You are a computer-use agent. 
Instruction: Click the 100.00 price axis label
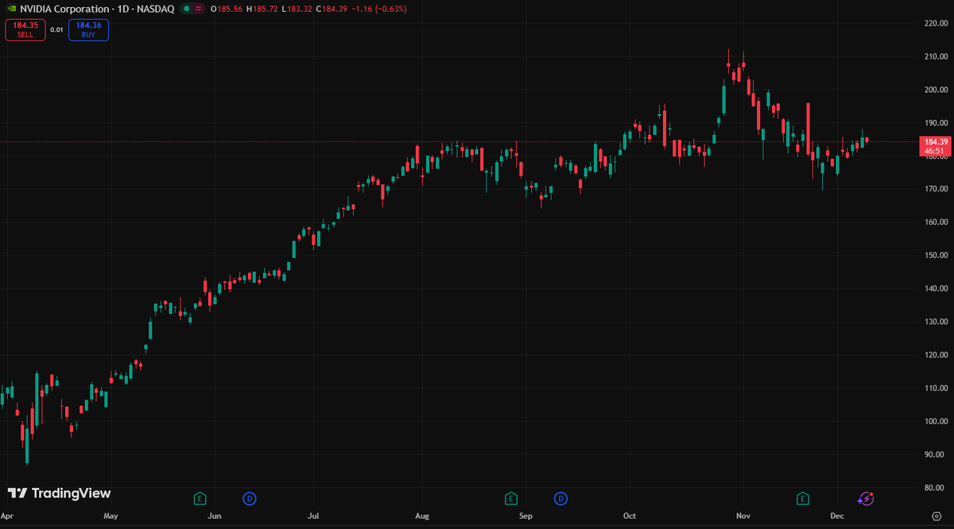(935, 421)
